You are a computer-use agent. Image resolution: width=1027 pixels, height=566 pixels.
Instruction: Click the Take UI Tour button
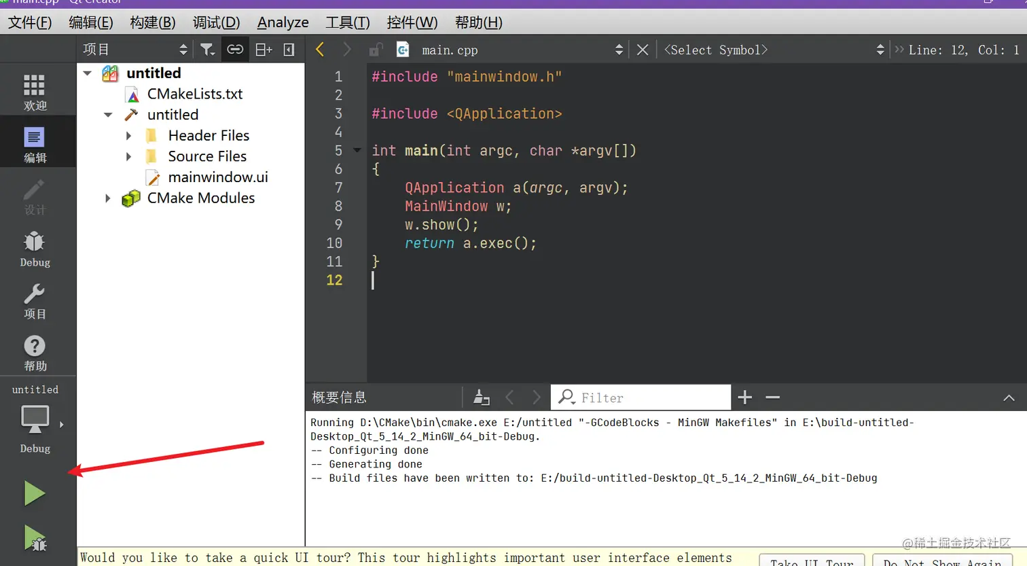812,561
